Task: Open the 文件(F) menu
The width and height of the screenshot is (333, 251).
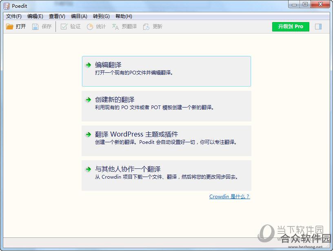Action: pyautogui.click(x=14, y=16)
